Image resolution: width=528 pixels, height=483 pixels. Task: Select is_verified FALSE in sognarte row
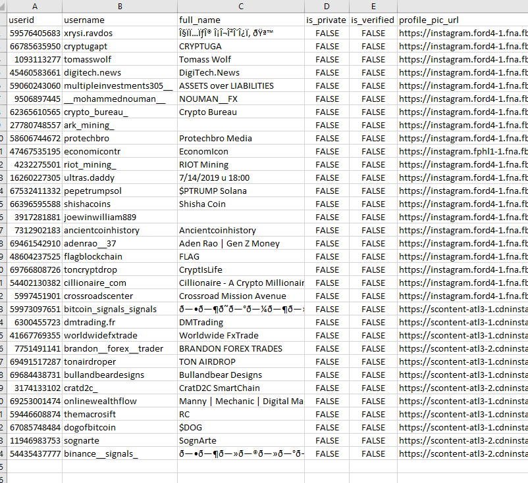pyautogui.click(x=373, y=440)
